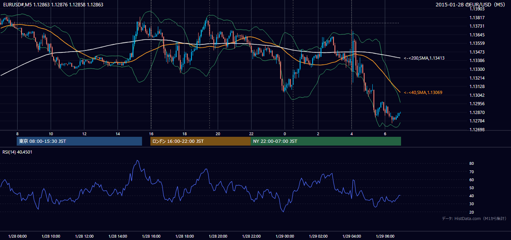Click the 1/28 16:00 date label
511x240 pixels.
tap(151, 236)
